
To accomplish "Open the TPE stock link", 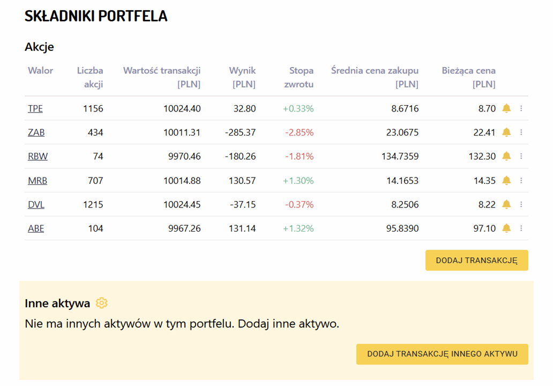I will point(35,109).
